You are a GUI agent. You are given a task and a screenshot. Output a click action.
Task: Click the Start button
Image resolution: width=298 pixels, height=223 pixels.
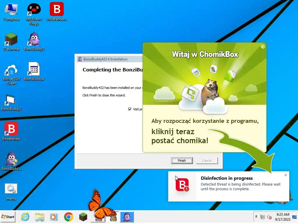tap(8, 217)
